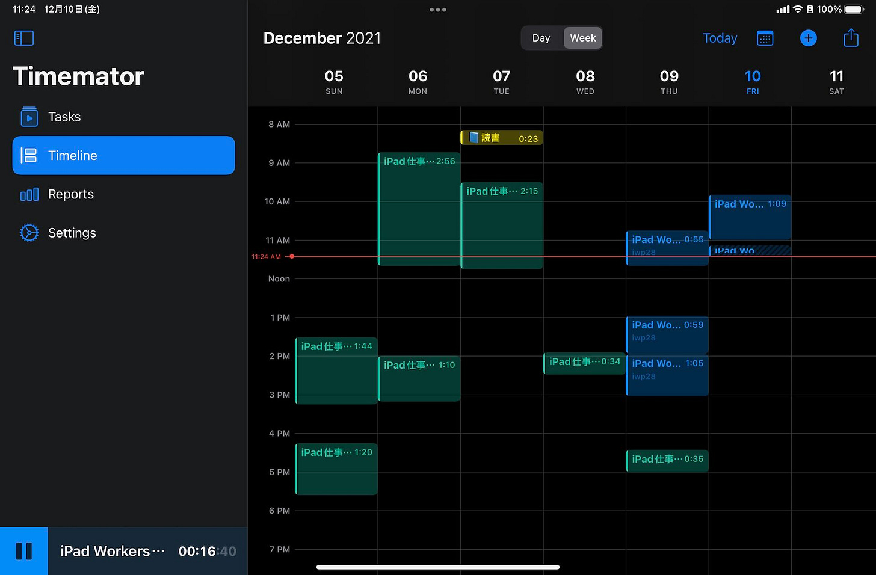
Task: Jump to Today
Action: 720,38
